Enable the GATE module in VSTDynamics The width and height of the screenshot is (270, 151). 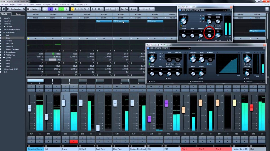click(x=150, y=82)
